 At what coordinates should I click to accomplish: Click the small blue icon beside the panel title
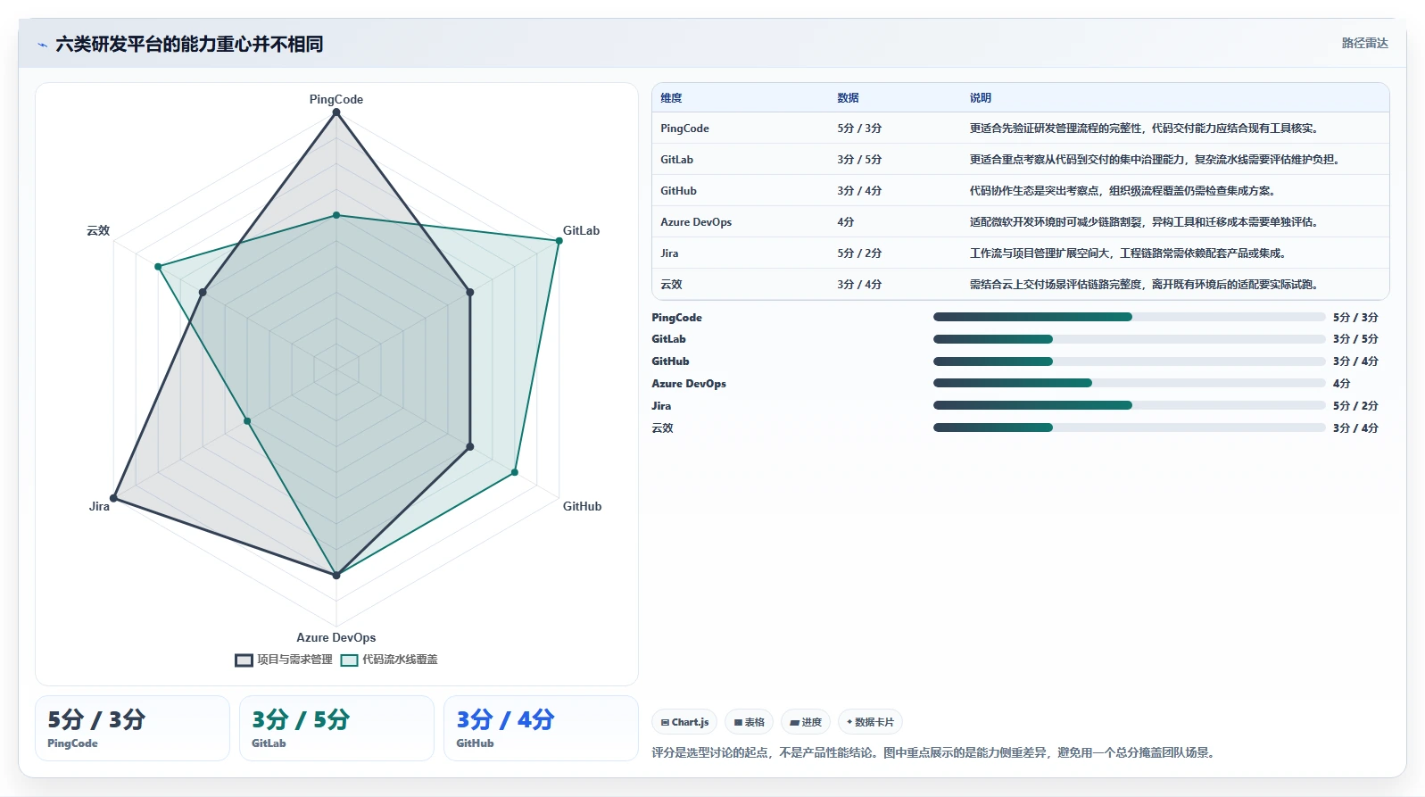[x=42, y=45]
